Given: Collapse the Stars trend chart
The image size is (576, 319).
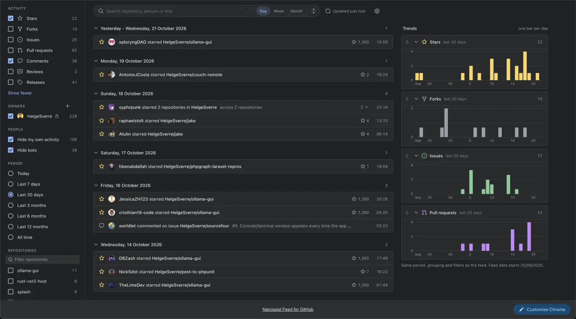Looking at the screenshot, I should click(x=416, y=42).
